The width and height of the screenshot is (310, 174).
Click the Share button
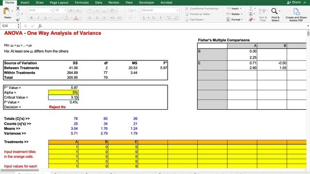click(294, 2)
